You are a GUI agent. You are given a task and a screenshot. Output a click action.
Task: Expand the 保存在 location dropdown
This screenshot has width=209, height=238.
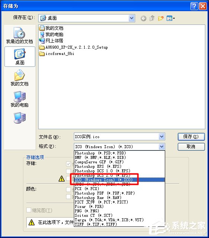[131, 18]
